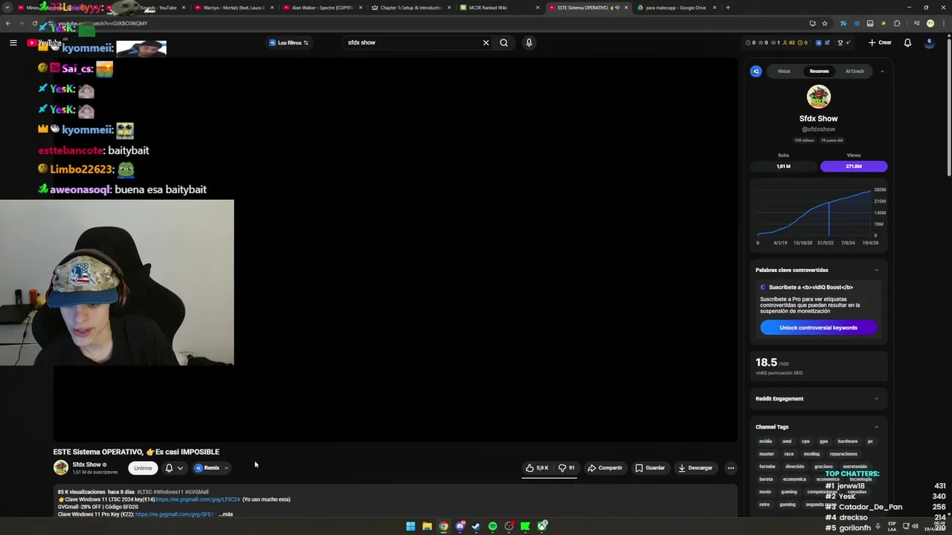Screen dimensions: 952x535
Task: Open the gvgmall SFD1 link
Action: pos(175,514)
